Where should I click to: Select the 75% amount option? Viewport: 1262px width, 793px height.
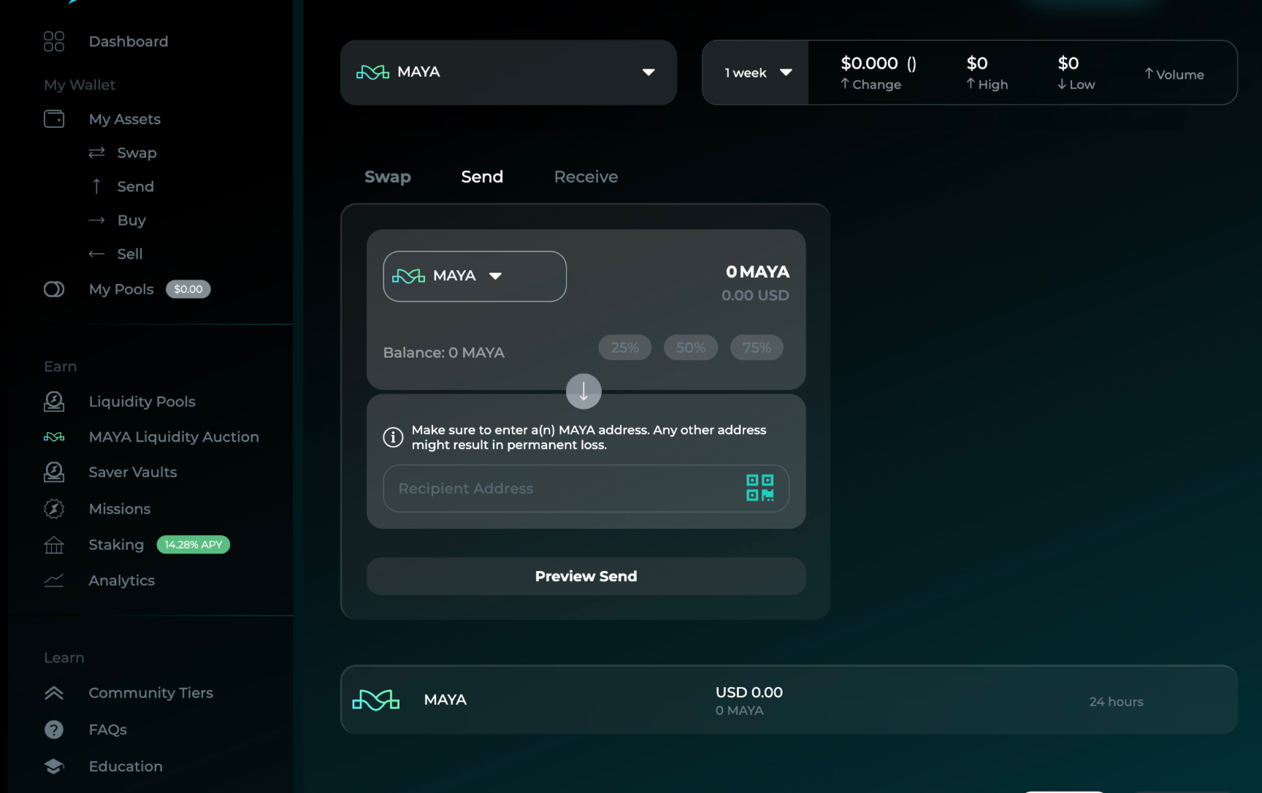click(757, 348)
